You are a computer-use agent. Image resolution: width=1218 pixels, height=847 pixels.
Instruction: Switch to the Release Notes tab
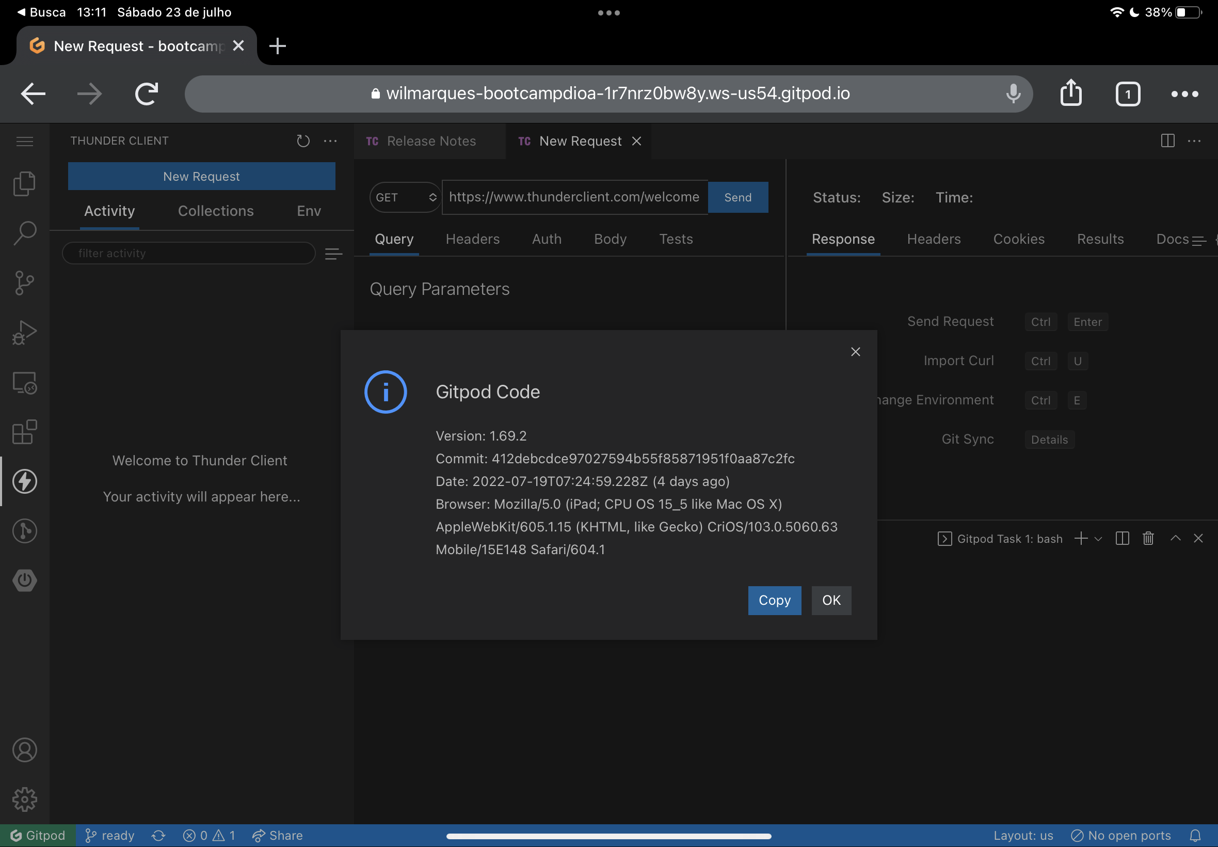tap(430, 140)
